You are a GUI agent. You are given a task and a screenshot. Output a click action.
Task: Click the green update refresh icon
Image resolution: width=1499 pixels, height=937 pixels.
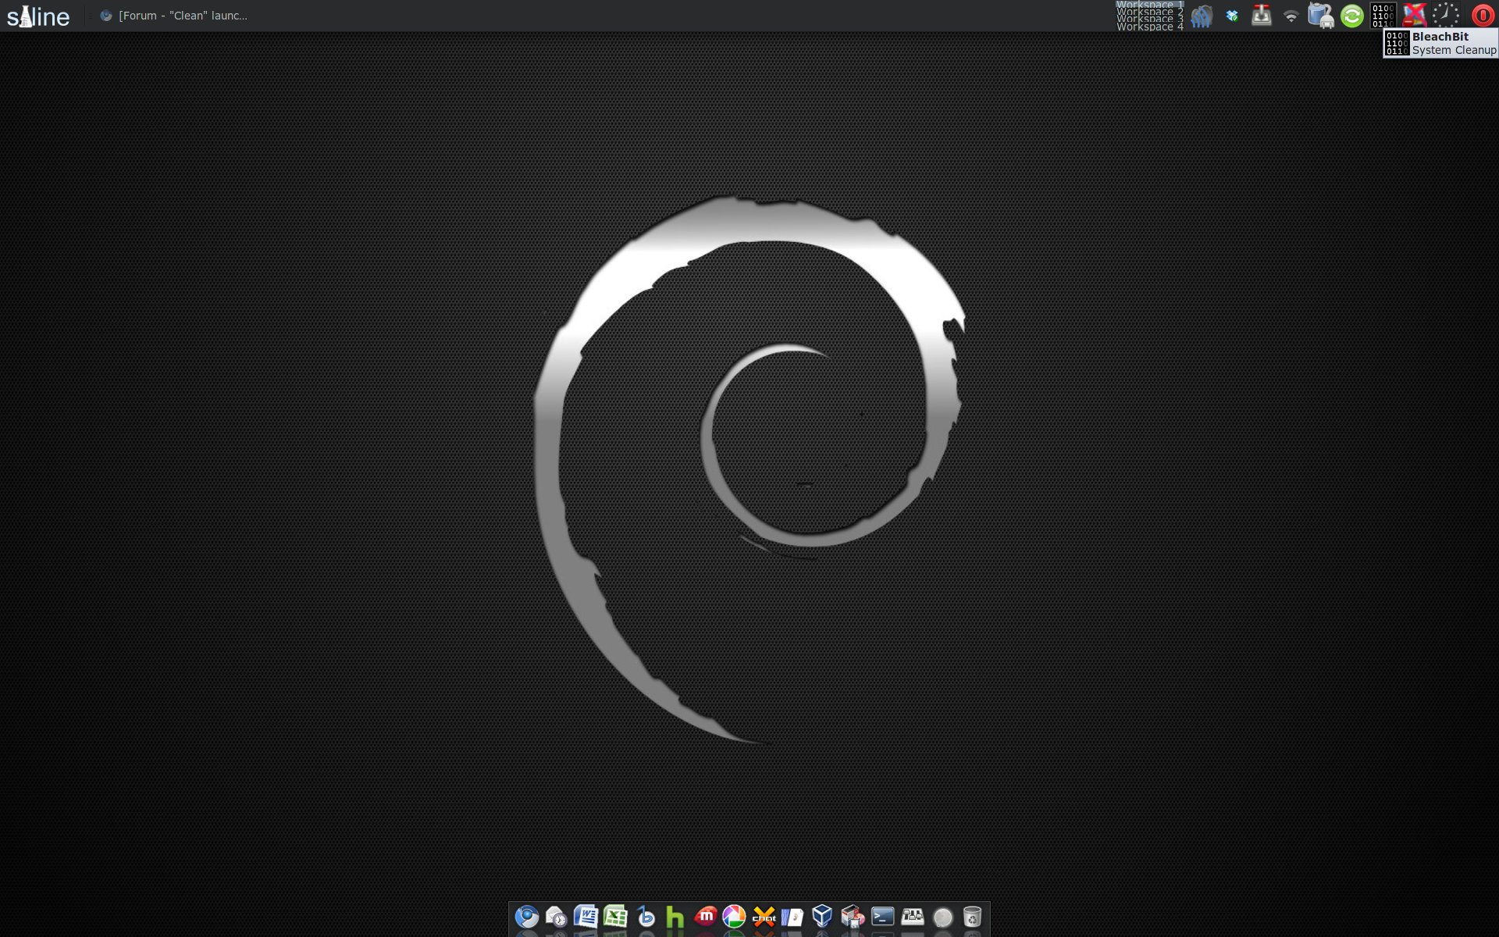1352,16
